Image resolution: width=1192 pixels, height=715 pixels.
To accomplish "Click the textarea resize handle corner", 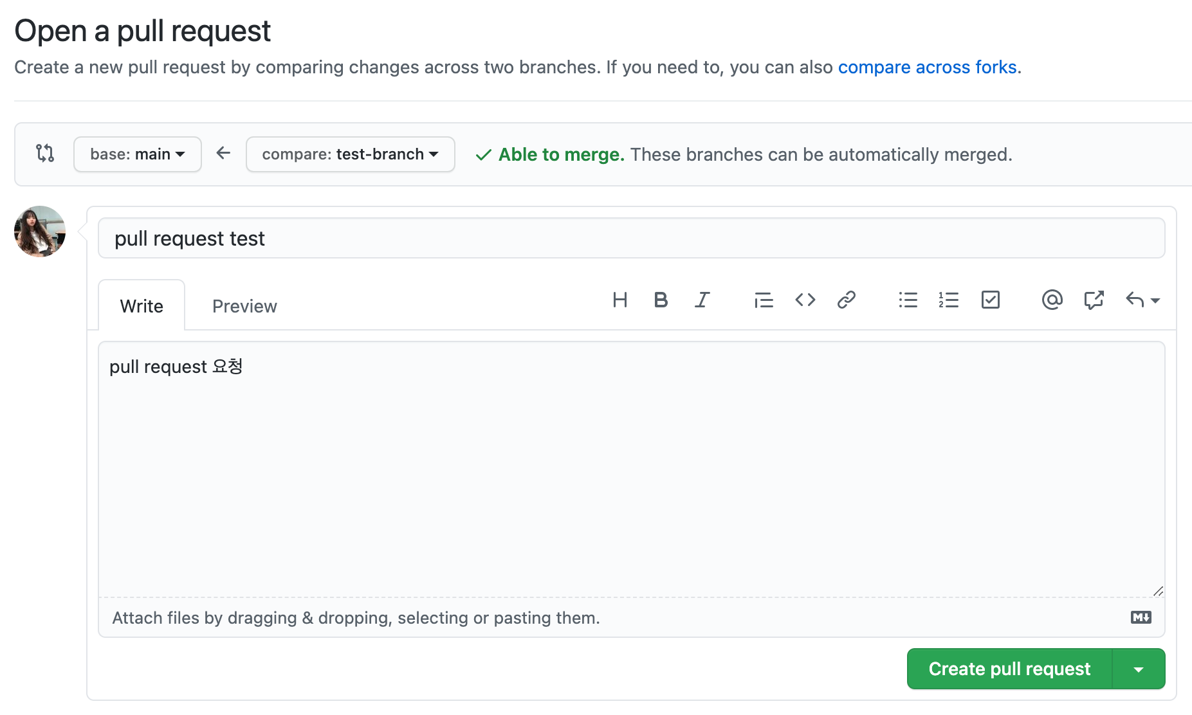I will (1158, 591).
